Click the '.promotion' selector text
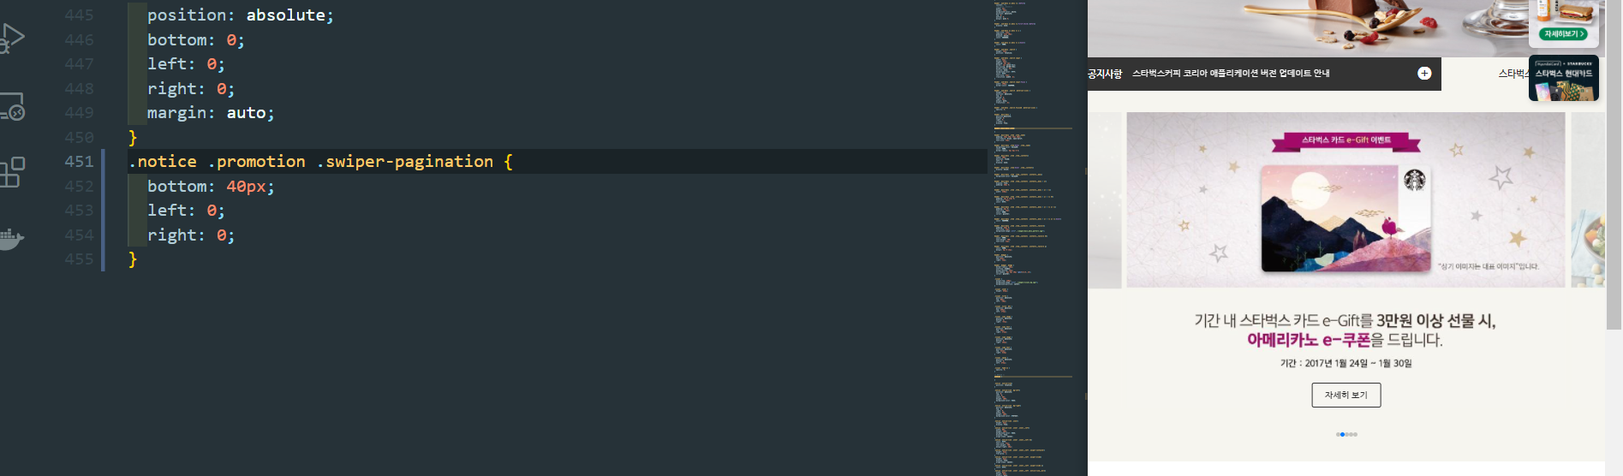The image size is (1623, 476). (257, 161)
